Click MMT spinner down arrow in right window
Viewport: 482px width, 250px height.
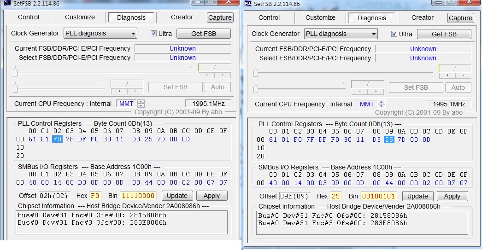click(381, 106)
